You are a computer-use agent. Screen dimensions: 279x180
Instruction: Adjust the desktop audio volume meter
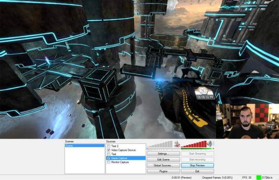(x=194, y=144)
